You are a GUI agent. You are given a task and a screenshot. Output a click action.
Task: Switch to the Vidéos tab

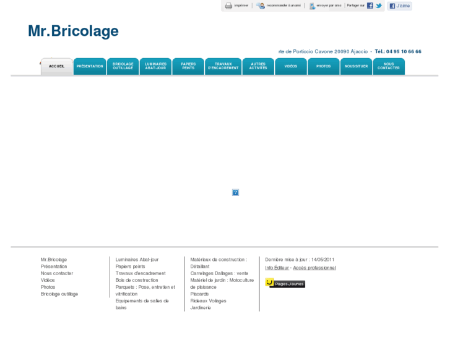point(291,67)
